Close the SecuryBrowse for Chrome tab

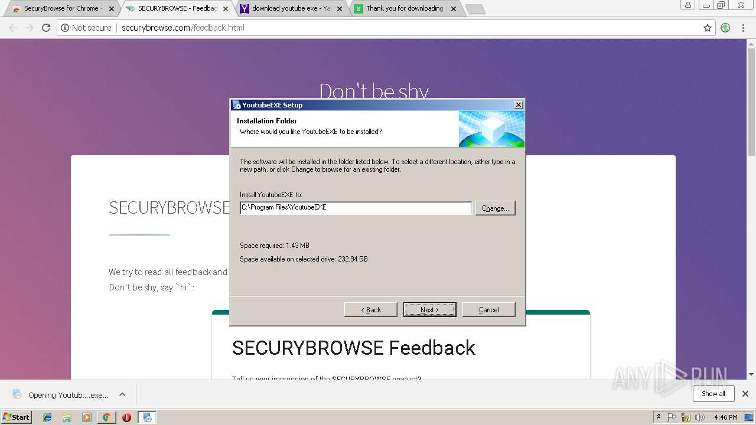pyautogui.click(x=111, y=9)
